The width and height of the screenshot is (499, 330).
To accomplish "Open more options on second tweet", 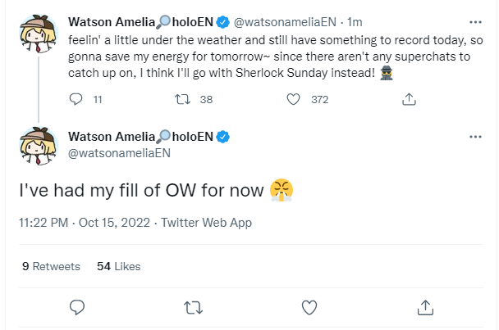I will coord(475,137).
